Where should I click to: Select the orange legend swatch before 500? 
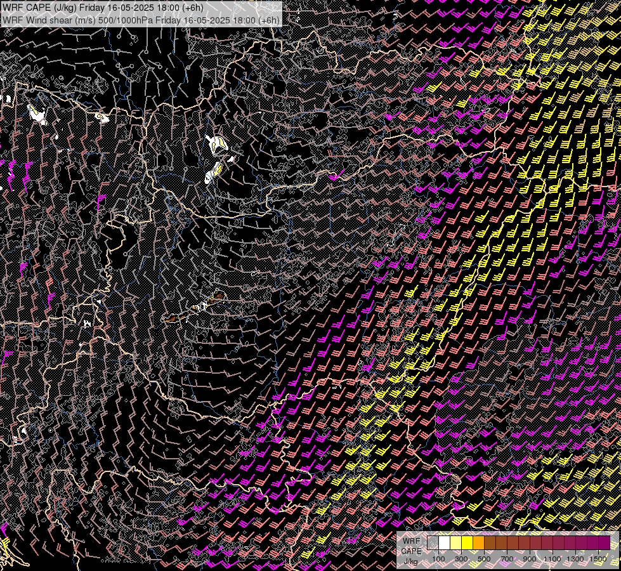pyautogui.click(x=478, y=542)
